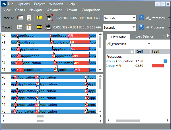Click Trace B zoom selection arrow icon
Screen dimensions: 171x130
point(49,27)
